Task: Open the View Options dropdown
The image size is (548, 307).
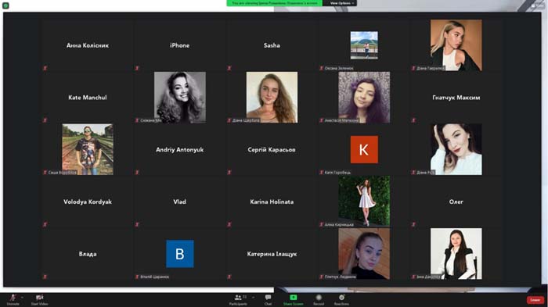Action: 342,3
